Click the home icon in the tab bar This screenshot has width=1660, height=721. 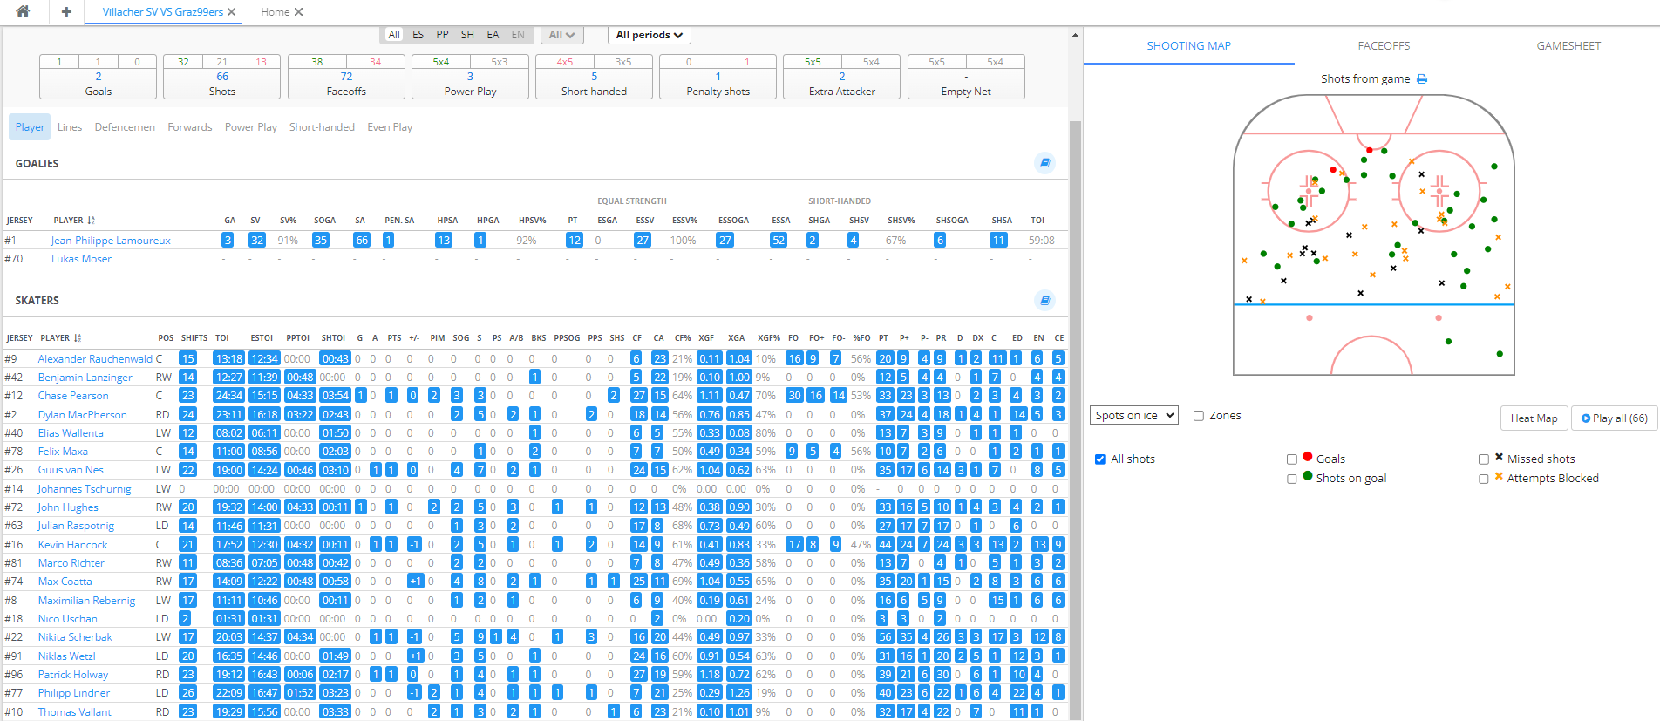point(23,11)
